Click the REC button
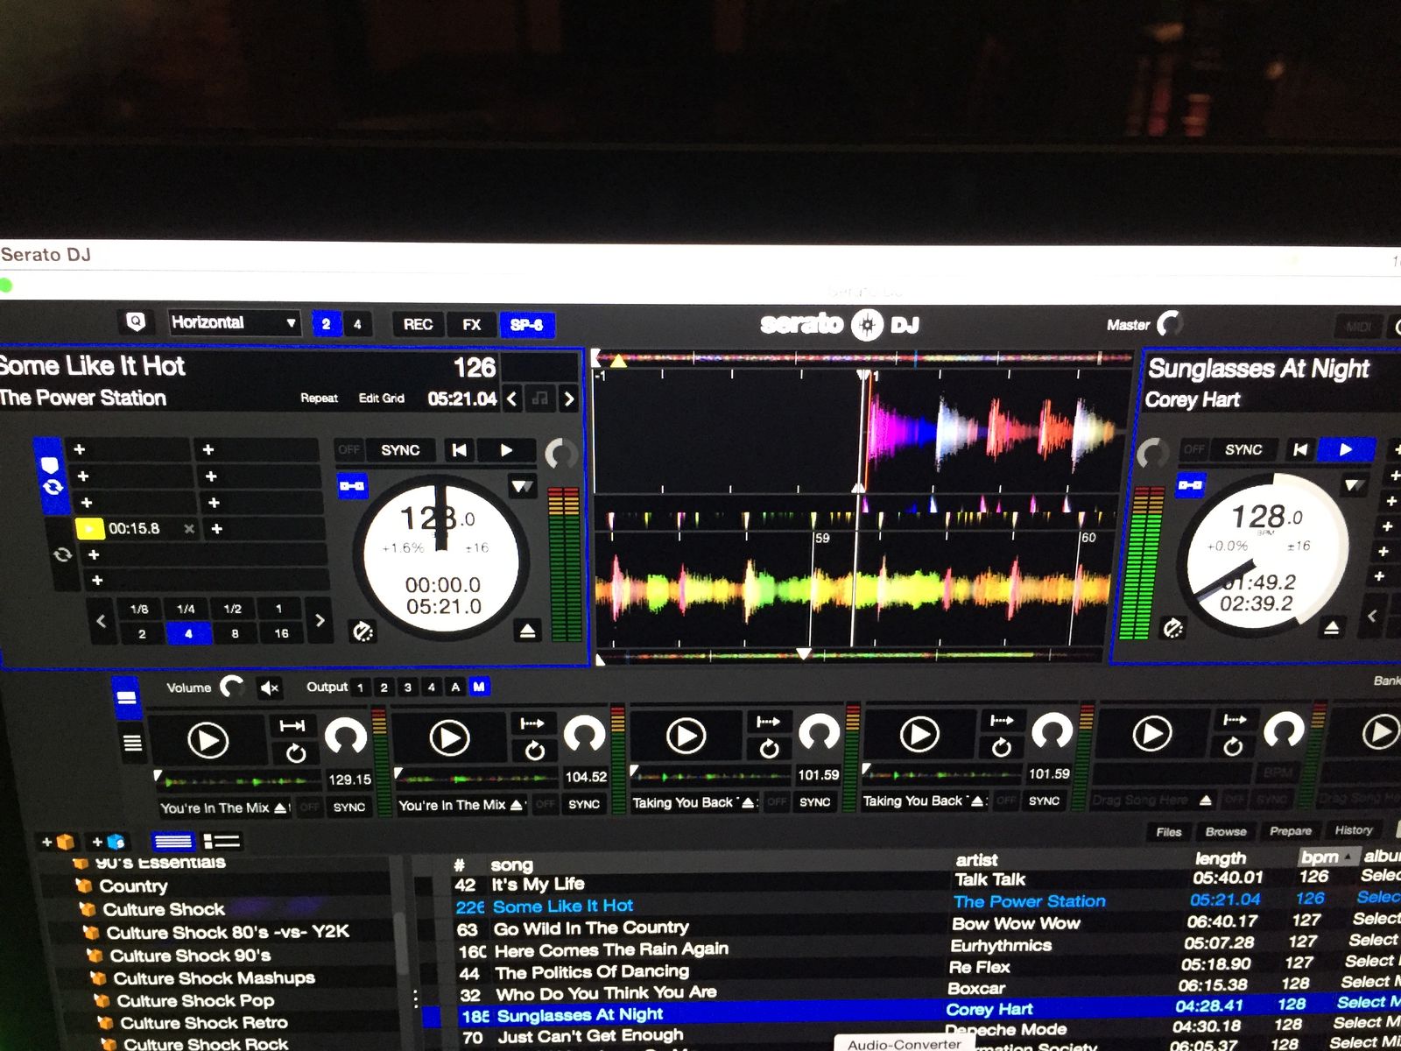Image resolution: width=1401 pixels, height=1051 pixels. (x=418, y=325)
